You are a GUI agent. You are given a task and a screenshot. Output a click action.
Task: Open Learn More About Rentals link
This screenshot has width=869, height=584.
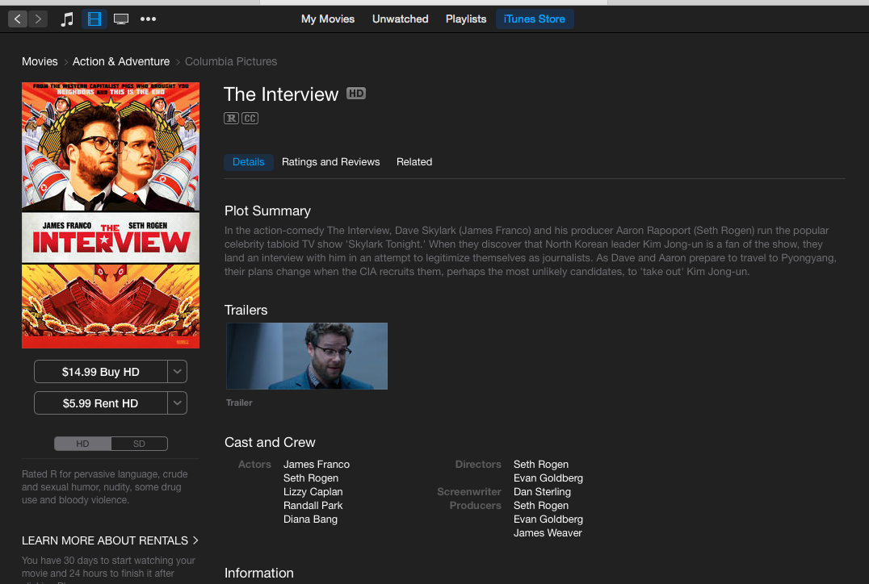click(110, 540)
